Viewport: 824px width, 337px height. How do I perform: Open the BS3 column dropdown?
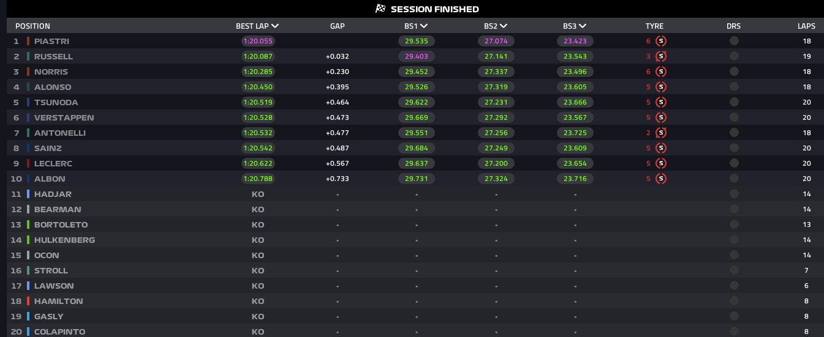tap(583, 26)
